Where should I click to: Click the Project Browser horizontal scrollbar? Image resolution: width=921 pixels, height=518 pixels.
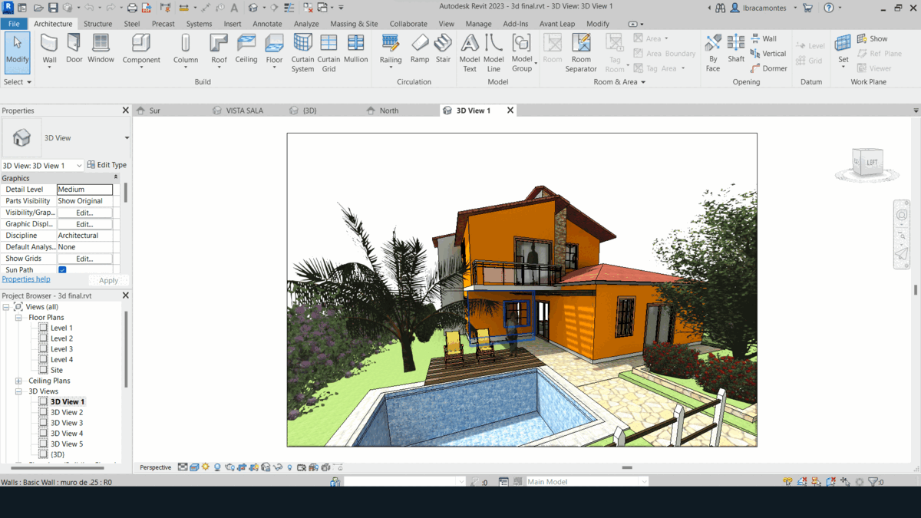(x=58, y=467)
